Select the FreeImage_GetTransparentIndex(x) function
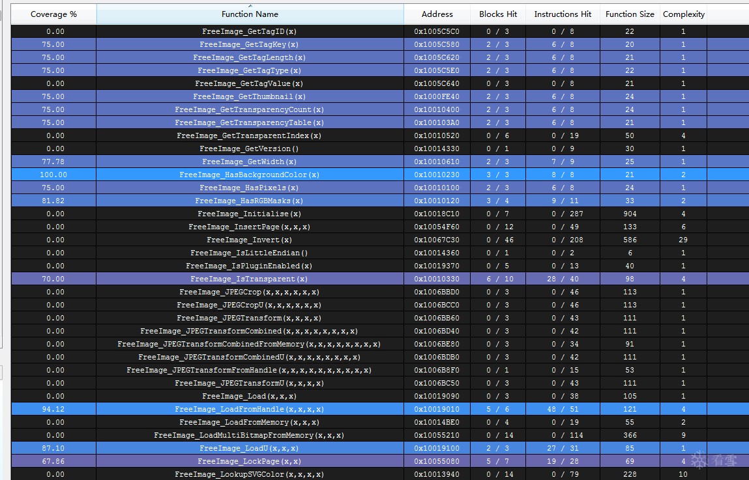Screen dimensions: 749x480 pyautogui.click(x=250, y=135)
